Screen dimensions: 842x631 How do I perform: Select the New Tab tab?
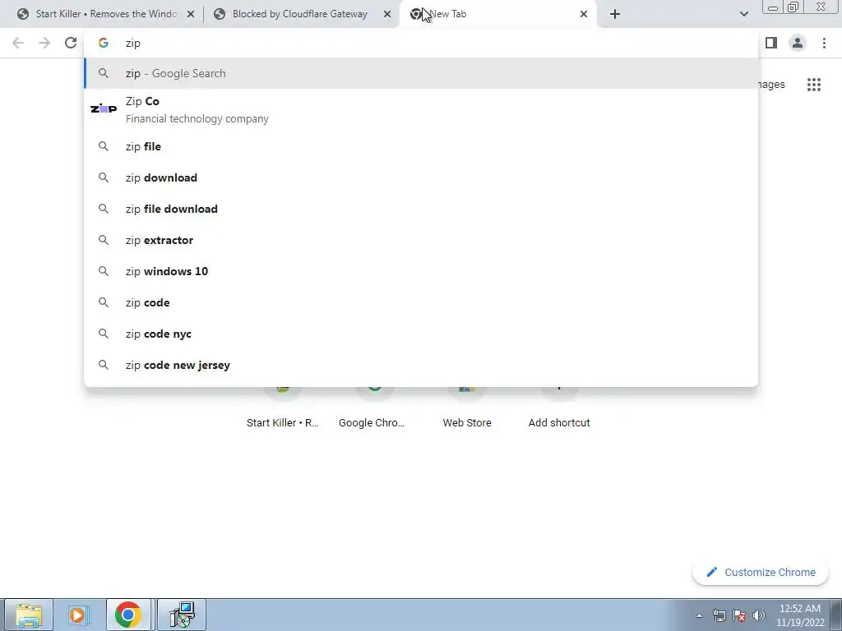coord(497,14)
